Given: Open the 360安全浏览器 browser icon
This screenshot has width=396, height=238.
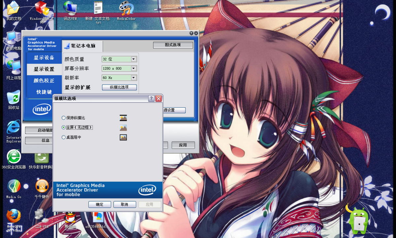Looking at the screenshot, I should 14,156.
